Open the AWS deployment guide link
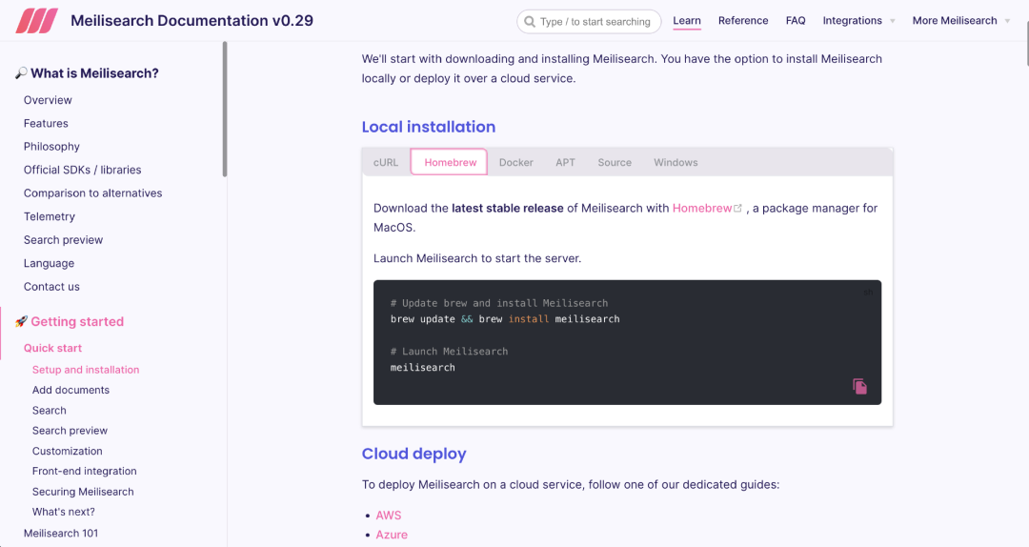This screenshot has width=1029, height=547. click(389, 515)
